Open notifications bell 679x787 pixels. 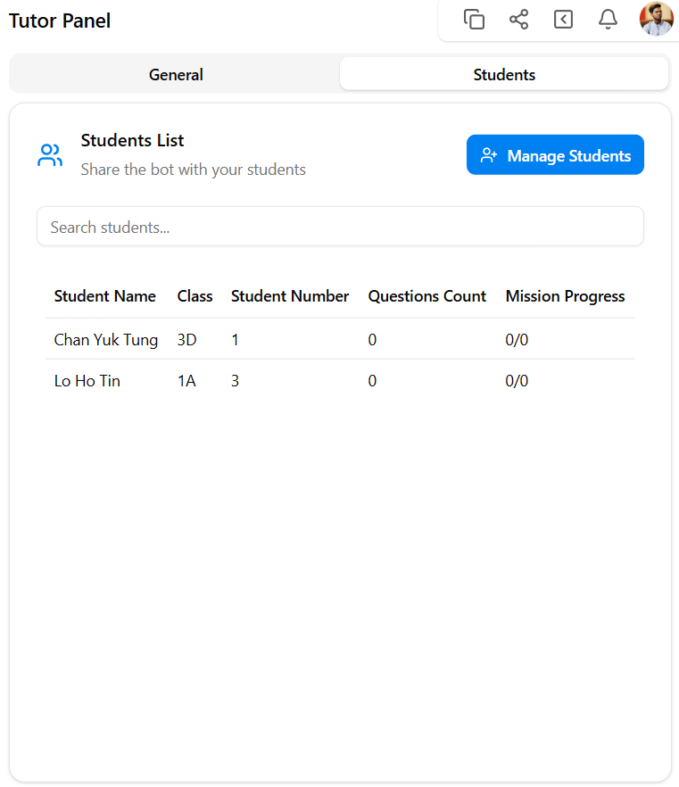coord(608,20)
